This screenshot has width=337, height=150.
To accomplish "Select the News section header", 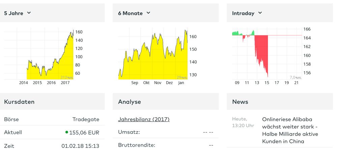I will (240, 102).
